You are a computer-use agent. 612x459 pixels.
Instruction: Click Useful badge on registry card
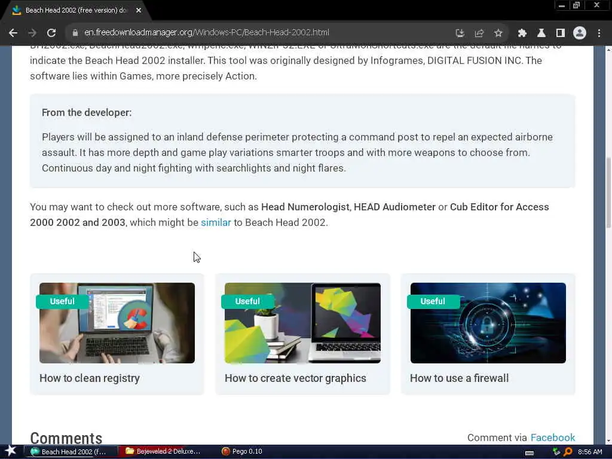(x=62, y=301)
